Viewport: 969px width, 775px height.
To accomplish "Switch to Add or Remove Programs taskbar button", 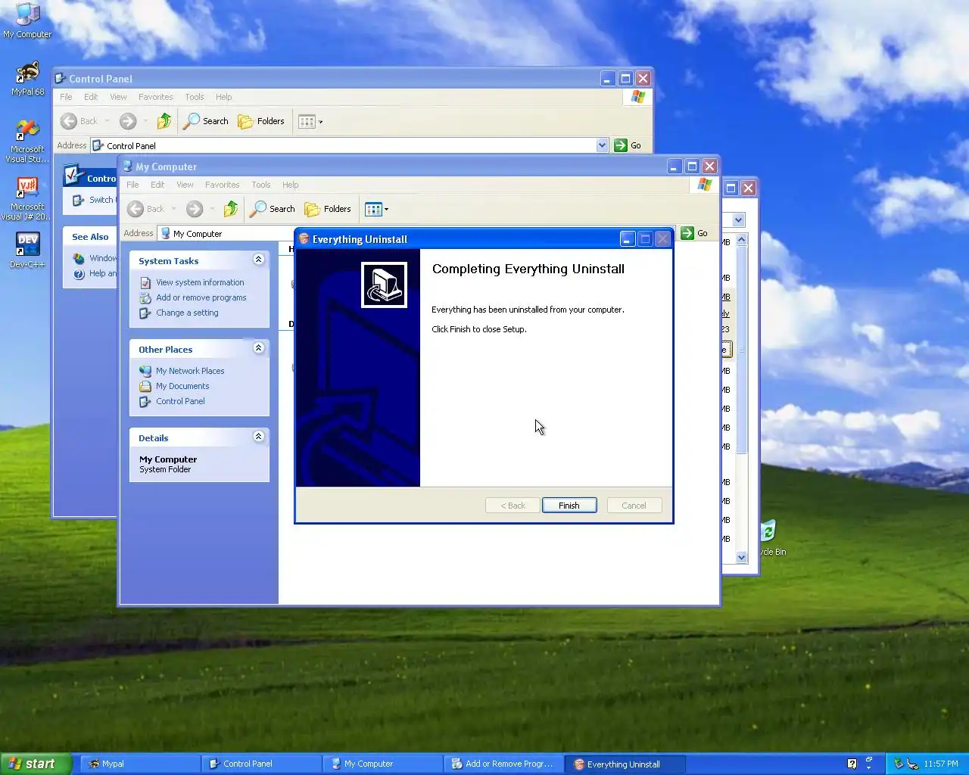I will [x=503, y=764].
